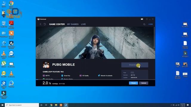Click the taskbar clock and date

coord(183,105)
